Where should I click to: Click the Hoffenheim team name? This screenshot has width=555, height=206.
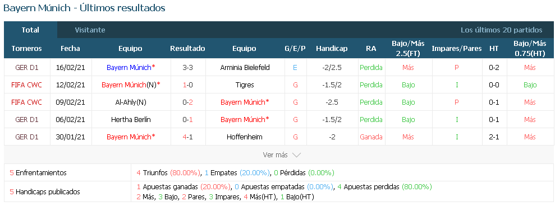245,137
